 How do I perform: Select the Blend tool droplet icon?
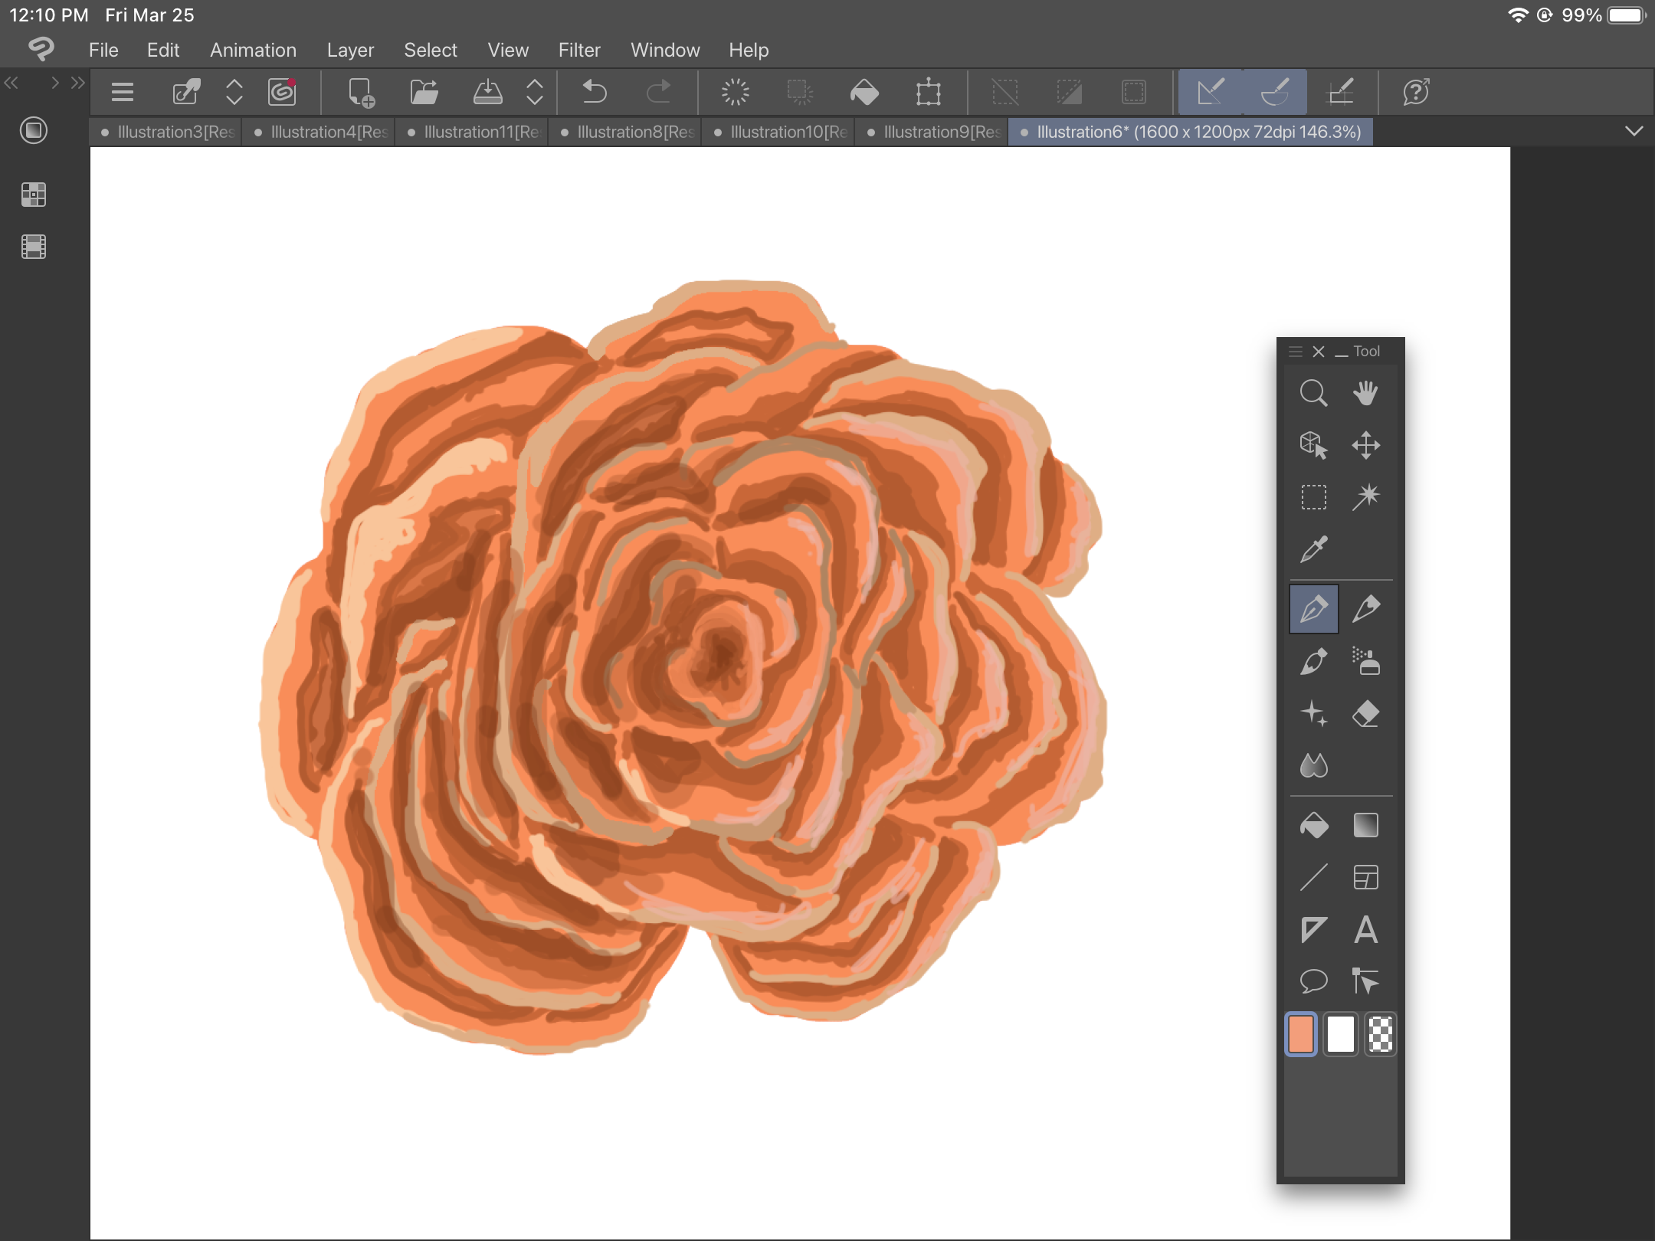pyautogui.click(x=1313, y=765)
